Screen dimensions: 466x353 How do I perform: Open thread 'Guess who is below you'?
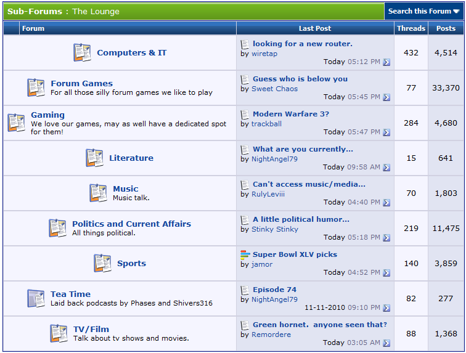[x=300, y=79]
